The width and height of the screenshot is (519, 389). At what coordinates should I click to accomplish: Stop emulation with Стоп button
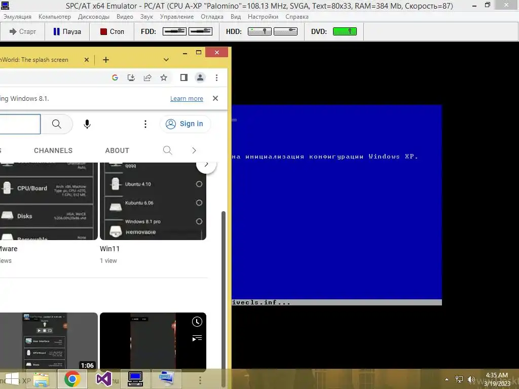[112, 31]
